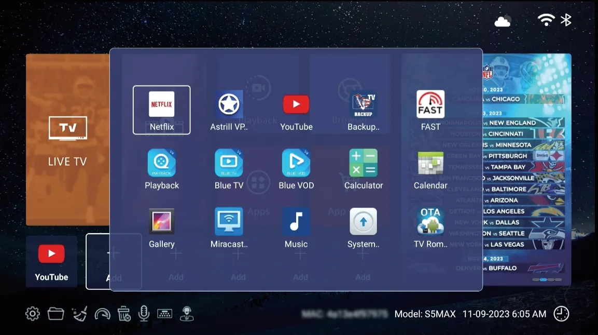598x335 pixels.
Task: Open the Netflix app
Action: coord(162,110)
